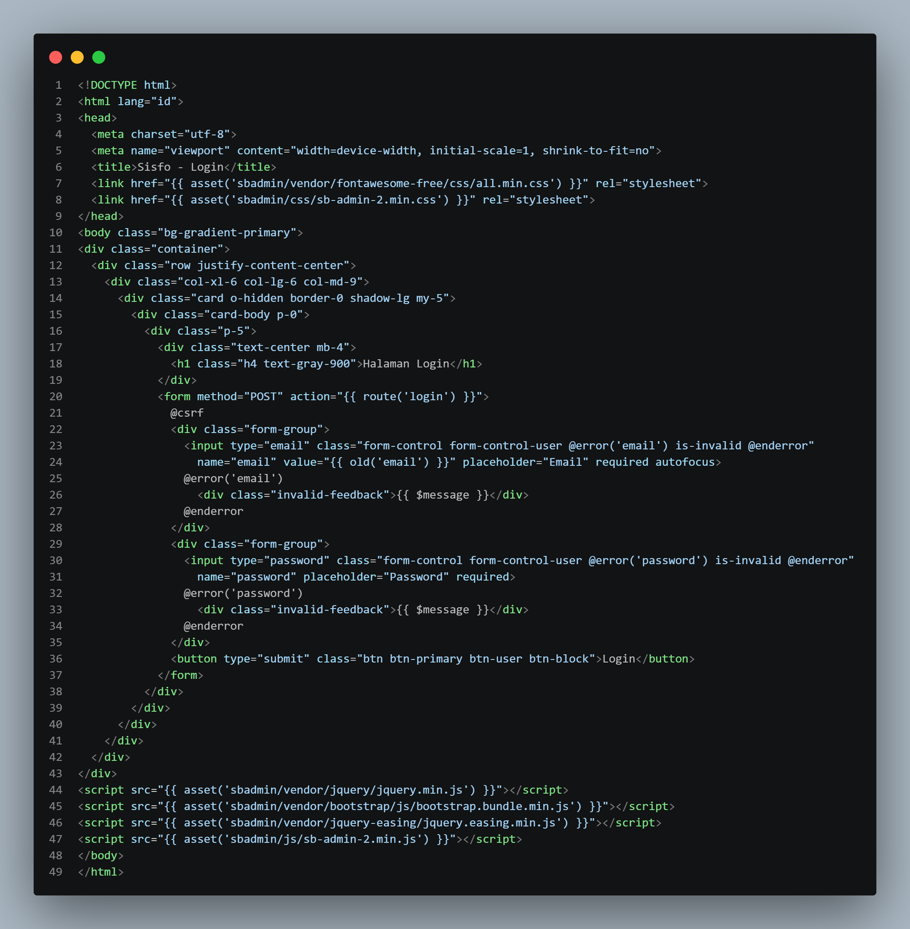Click line number 20

click(x=56, y=397)
